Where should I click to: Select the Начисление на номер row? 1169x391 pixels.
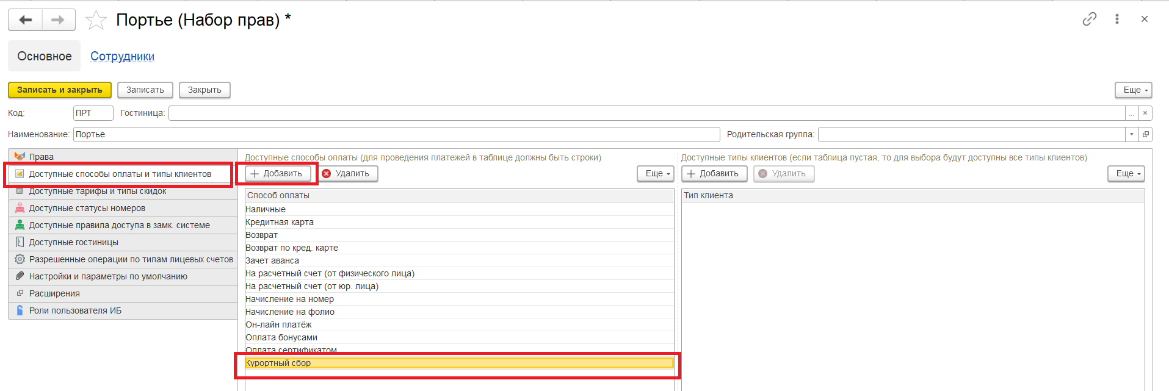tap(460, 299)
